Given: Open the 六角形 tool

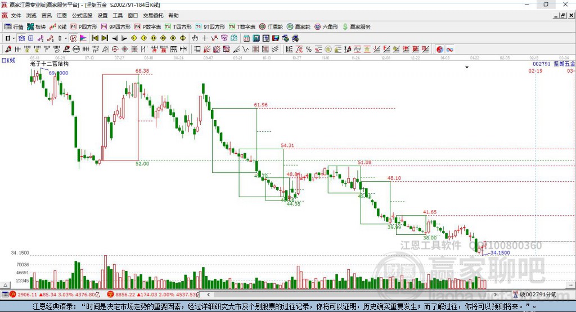Looking at the screenshot, I should pyautogui.click(x=326, y=27).
